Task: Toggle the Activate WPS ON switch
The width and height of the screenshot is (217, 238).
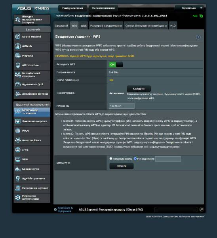Action: 116,65
